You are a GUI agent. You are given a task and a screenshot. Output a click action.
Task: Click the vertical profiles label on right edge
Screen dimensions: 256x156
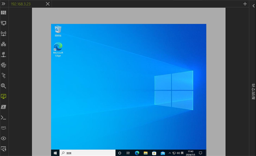253,91
